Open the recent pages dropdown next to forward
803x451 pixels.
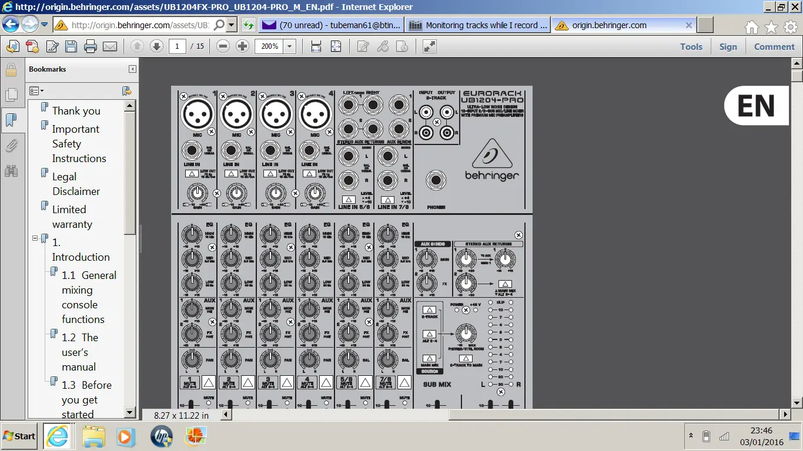tap(44, 25)
